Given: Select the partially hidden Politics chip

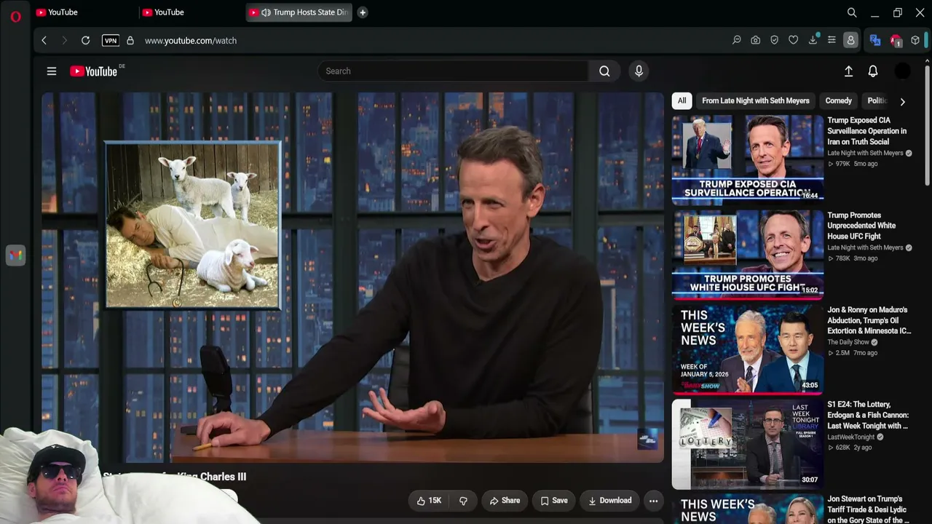Looking at the screenshot, I should (877, 100).
